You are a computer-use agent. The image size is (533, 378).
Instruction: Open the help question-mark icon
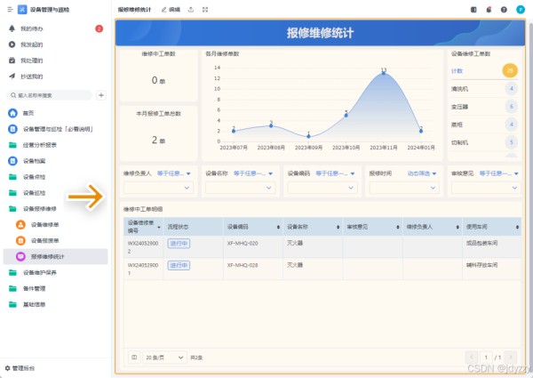(x=504, y=10)
